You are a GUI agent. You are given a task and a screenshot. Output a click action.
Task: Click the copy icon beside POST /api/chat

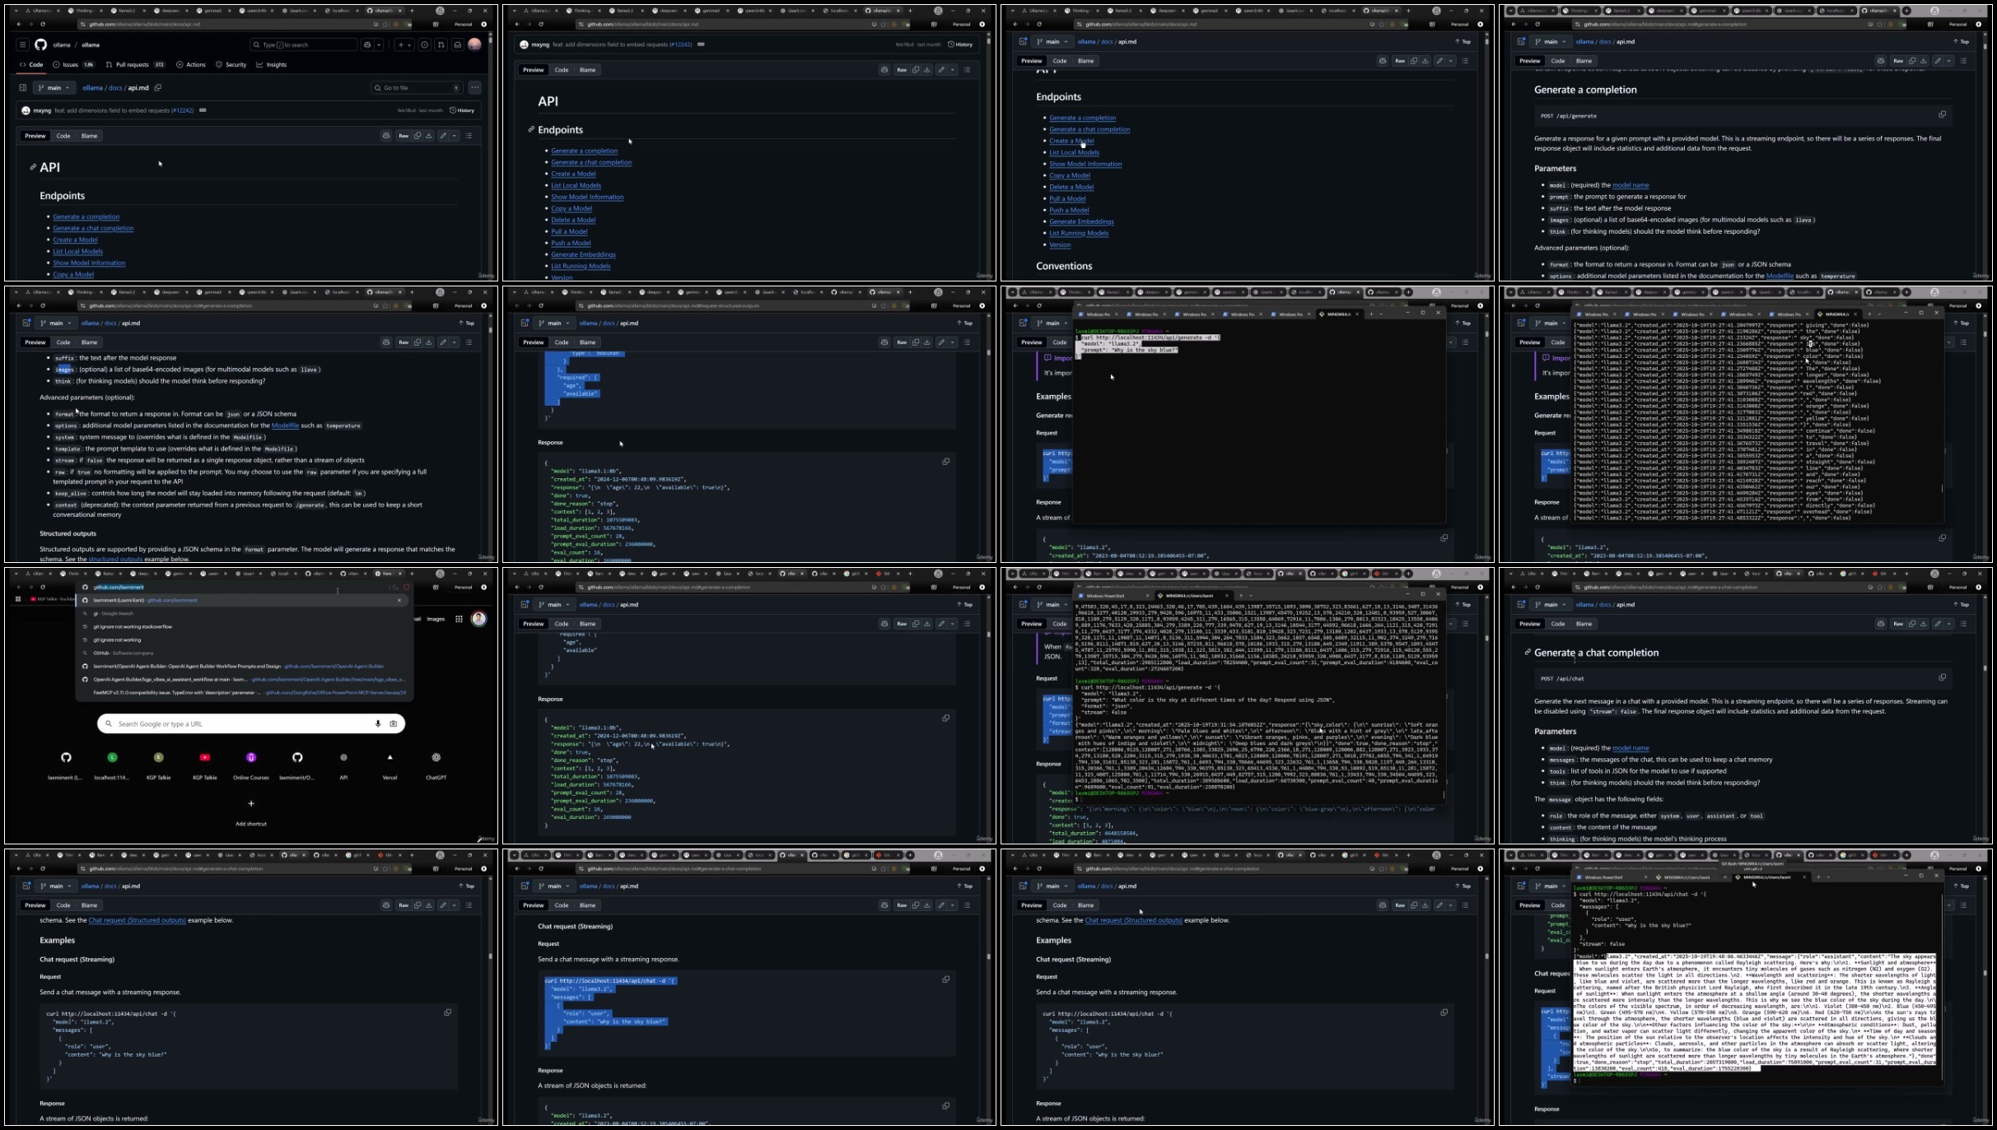(x=1942, y=678)
